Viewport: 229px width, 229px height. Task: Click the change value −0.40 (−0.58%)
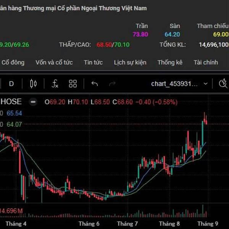[156, 102]
